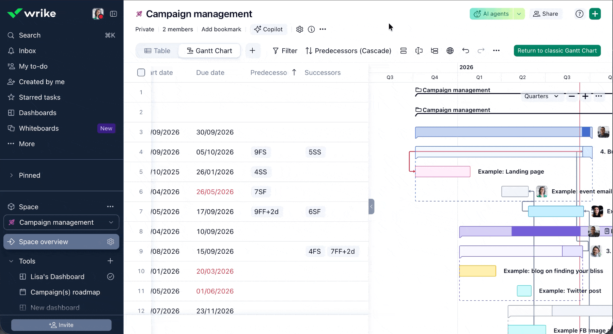Zoom out the Gantt timeline
The image size is (613, 334).
pyautogui.click(x=572, y=96)
